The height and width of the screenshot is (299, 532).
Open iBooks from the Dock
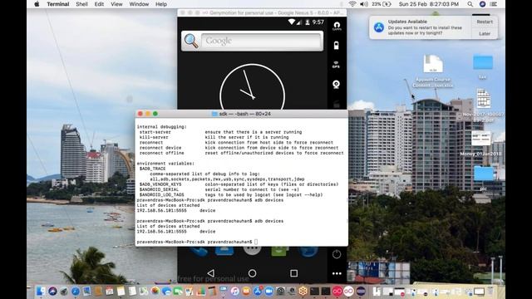click(246, 291)
